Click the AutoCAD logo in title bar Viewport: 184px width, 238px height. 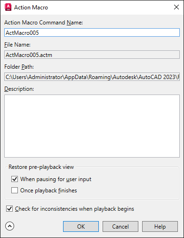8,8
